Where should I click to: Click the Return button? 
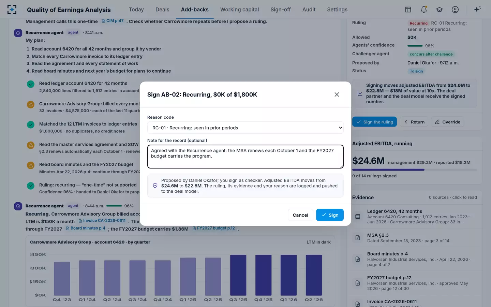(x=415, y=122)
